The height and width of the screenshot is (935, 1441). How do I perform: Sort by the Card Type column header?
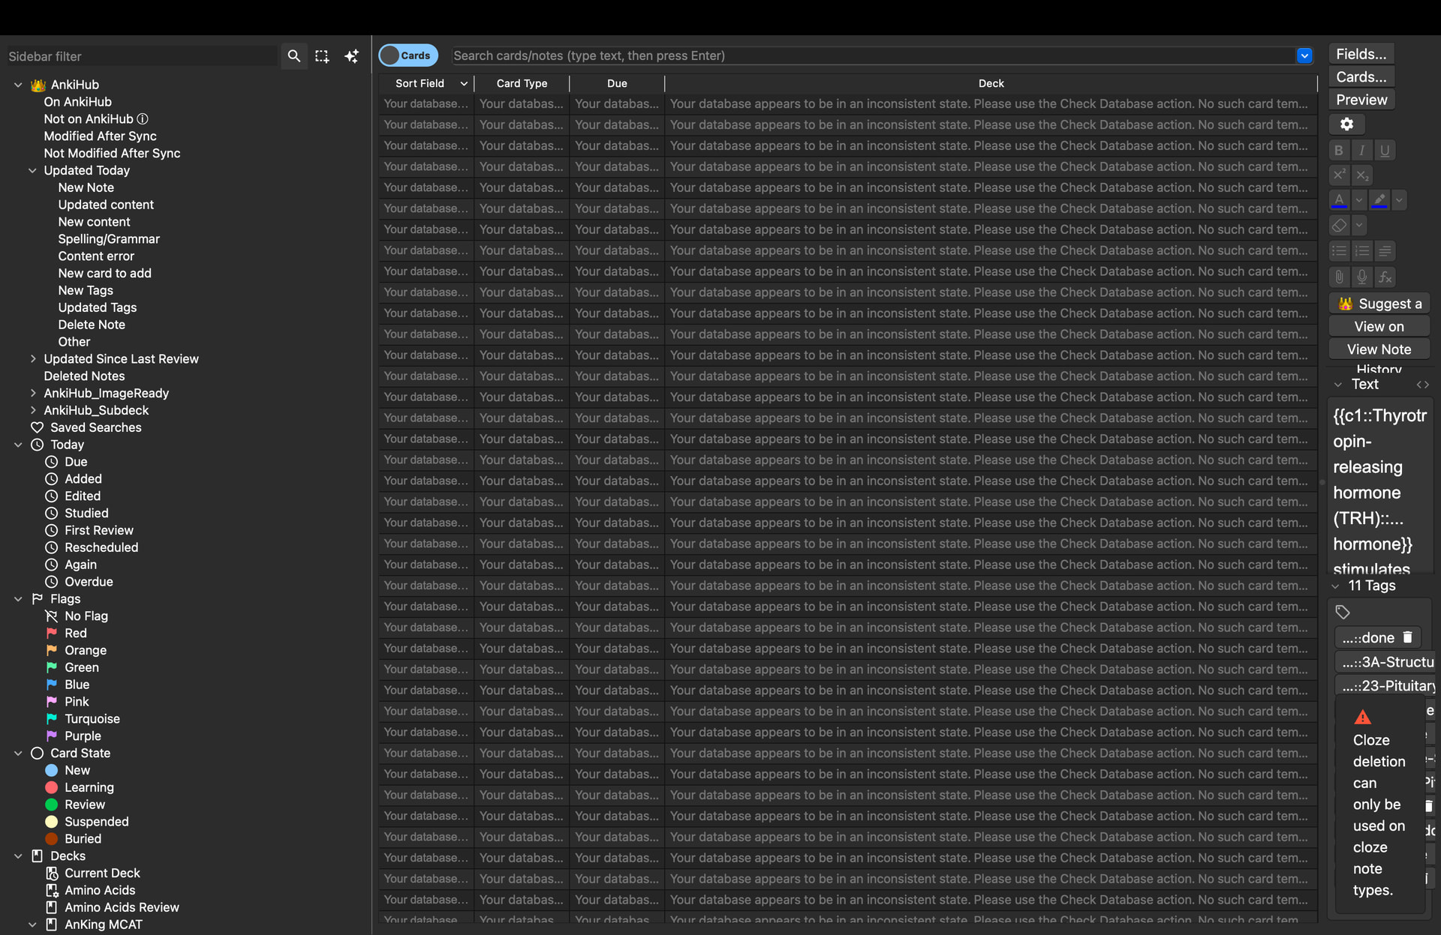(x=522, y=83)
